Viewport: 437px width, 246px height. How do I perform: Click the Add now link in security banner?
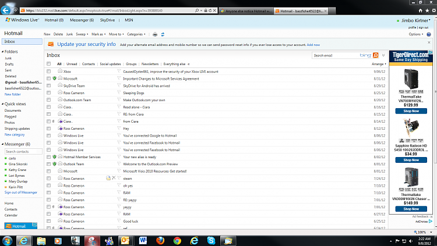point(313,45)
